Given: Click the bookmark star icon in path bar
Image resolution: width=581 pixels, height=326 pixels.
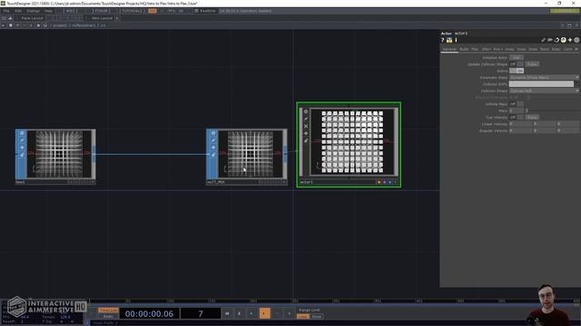Looking at the screenshot, I should 38,25.
